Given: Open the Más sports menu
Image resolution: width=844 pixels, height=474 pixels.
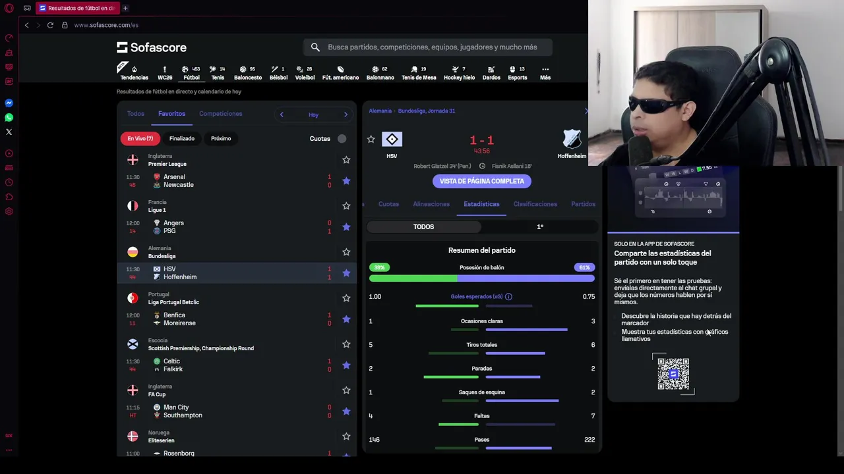Looking at the screenshot, I should (545, 72).
